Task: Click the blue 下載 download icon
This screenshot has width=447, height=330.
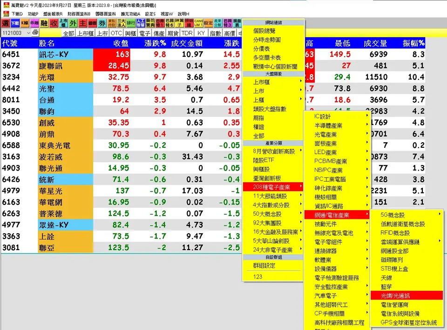Action: coord(15,23)
